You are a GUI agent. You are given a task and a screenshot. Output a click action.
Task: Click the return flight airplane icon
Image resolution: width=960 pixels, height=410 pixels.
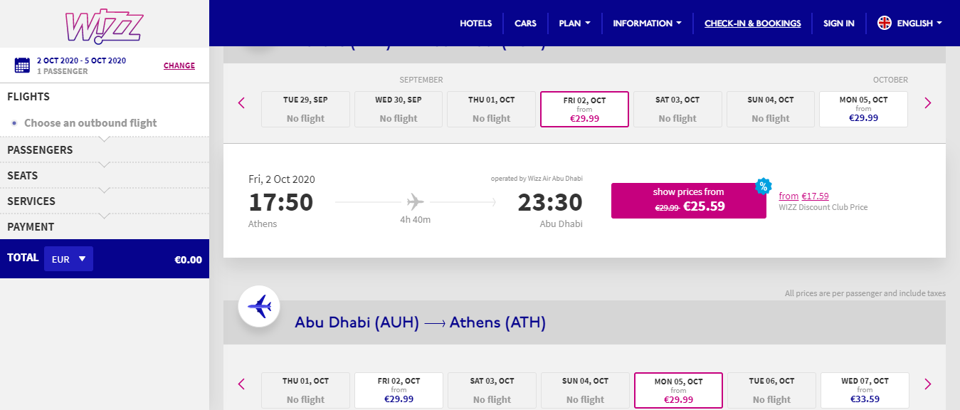tap(259, 307)
